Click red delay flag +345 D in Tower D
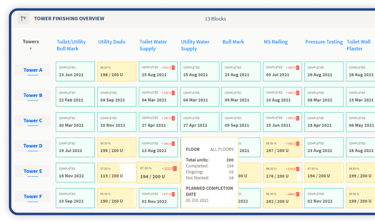375x223 pixels. tap(173, 144)
